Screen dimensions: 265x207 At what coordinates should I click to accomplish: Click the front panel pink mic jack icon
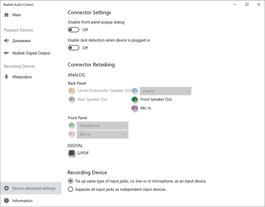(x=71, y=134)
